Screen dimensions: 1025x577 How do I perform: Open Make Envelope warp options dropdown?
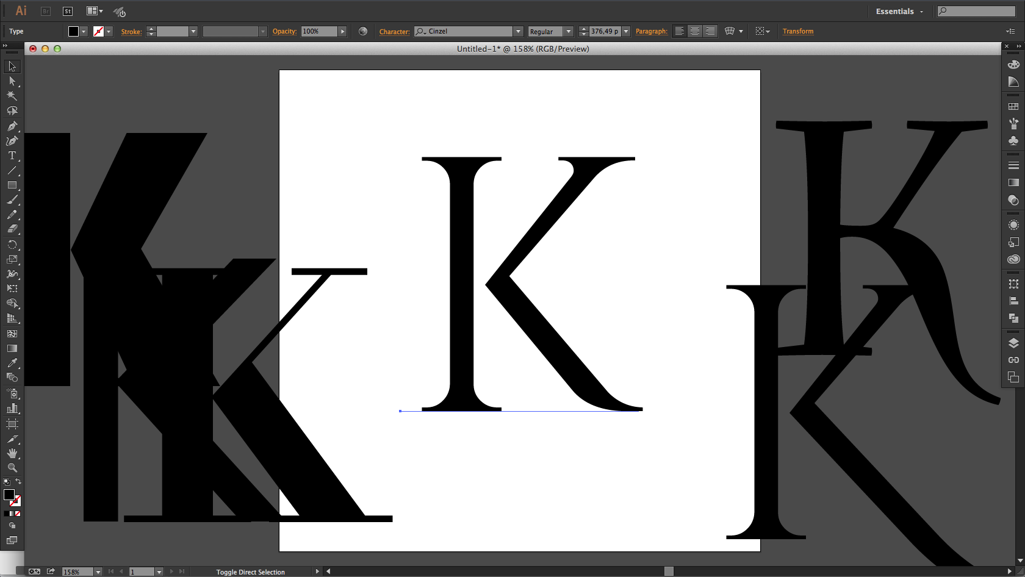click(x=741, y=31)
